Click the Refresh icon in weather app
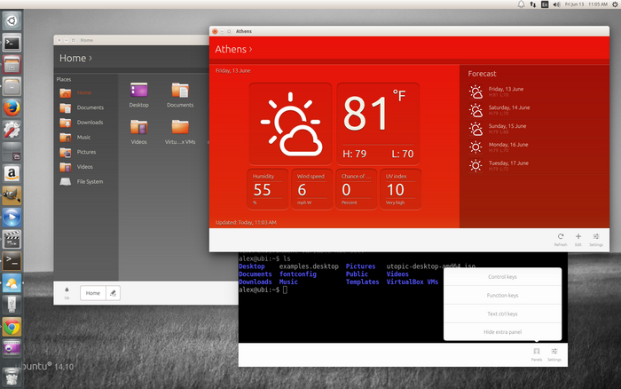 click(560, 237)
